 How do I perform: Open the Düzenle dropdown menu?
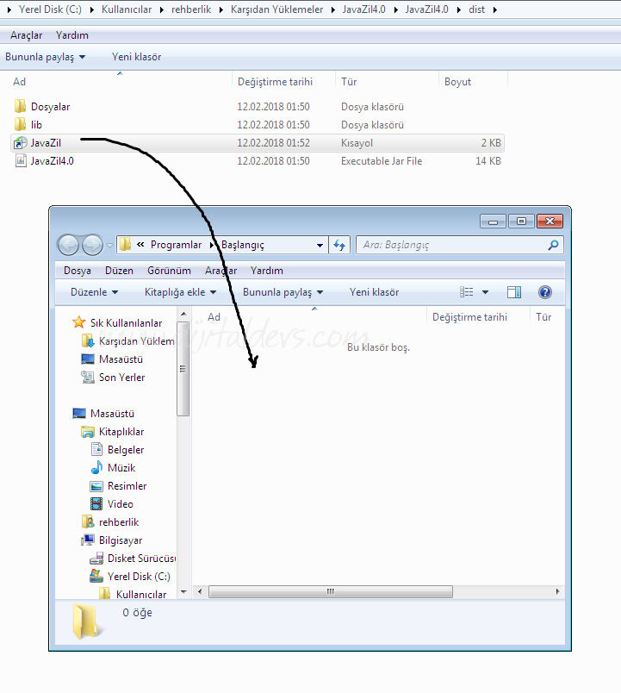pyautogui.click(x=94, y=292)
